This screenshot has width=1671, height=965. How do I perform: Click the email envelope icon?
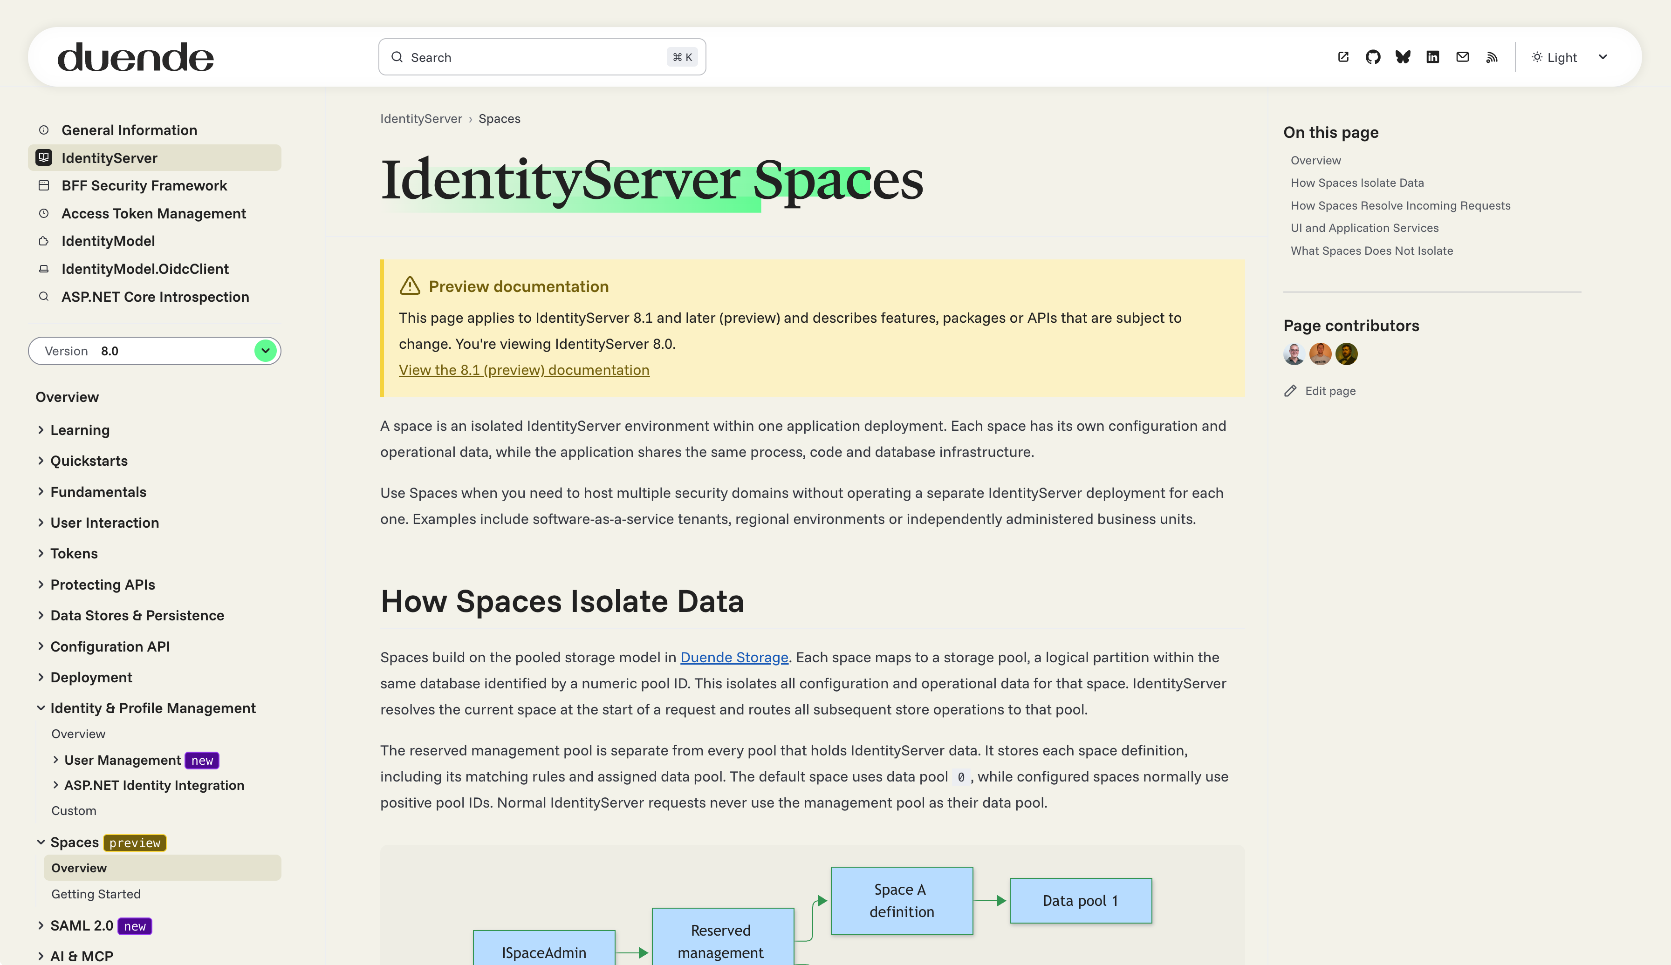[x=1462, y=57]
